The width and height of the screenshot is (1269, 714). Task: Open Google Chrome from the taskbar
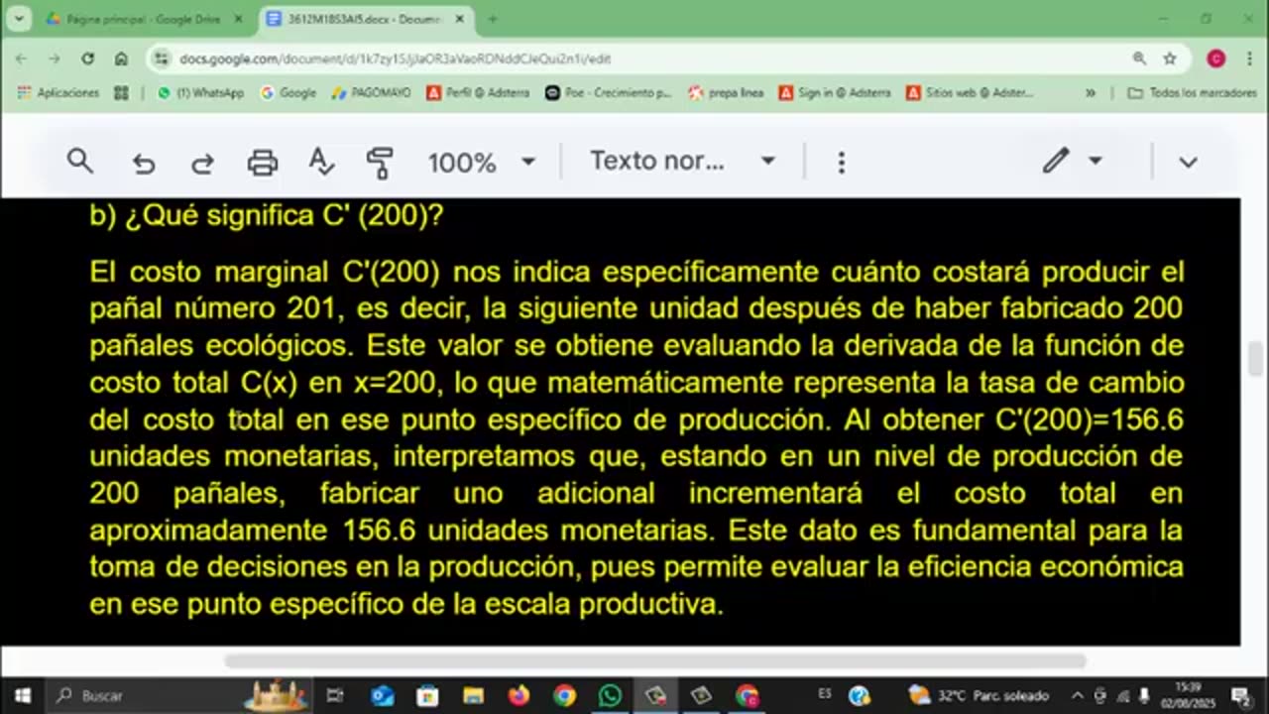click(x=564, y=695)
